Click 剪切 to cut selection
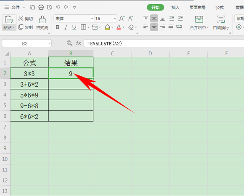The height and width of the screenshot is (196, 244). tap(26, 19)
